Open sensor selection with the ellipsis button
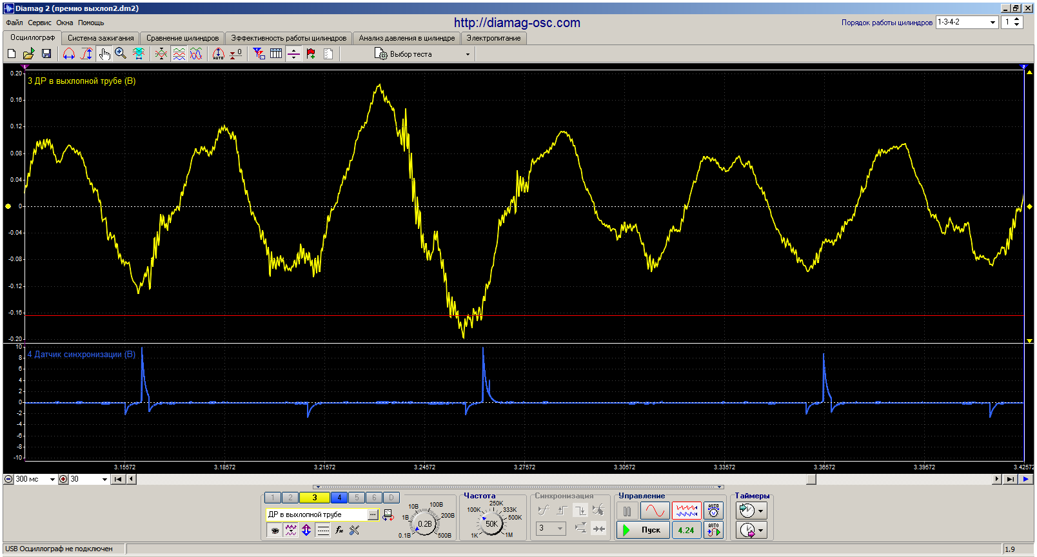The width and height of the screenshot is (1037, 557). pos(373,514)
